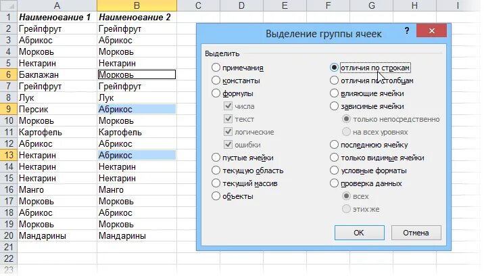The width and height of the screenshot is (484, 276).
Task: Select the 'этих же' sub-option
Action: click(x=346, y=209)
